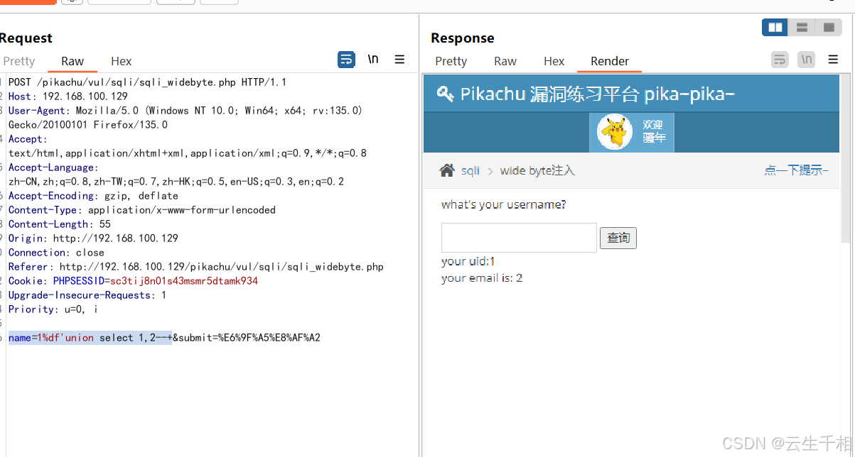
Task: Open the Response panel hamburger options menu
Action: click(x=833, y=60)
